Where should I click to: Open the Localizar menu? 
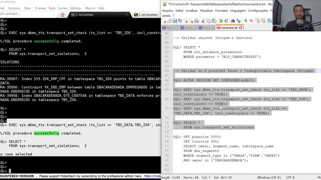pos(192,10)
